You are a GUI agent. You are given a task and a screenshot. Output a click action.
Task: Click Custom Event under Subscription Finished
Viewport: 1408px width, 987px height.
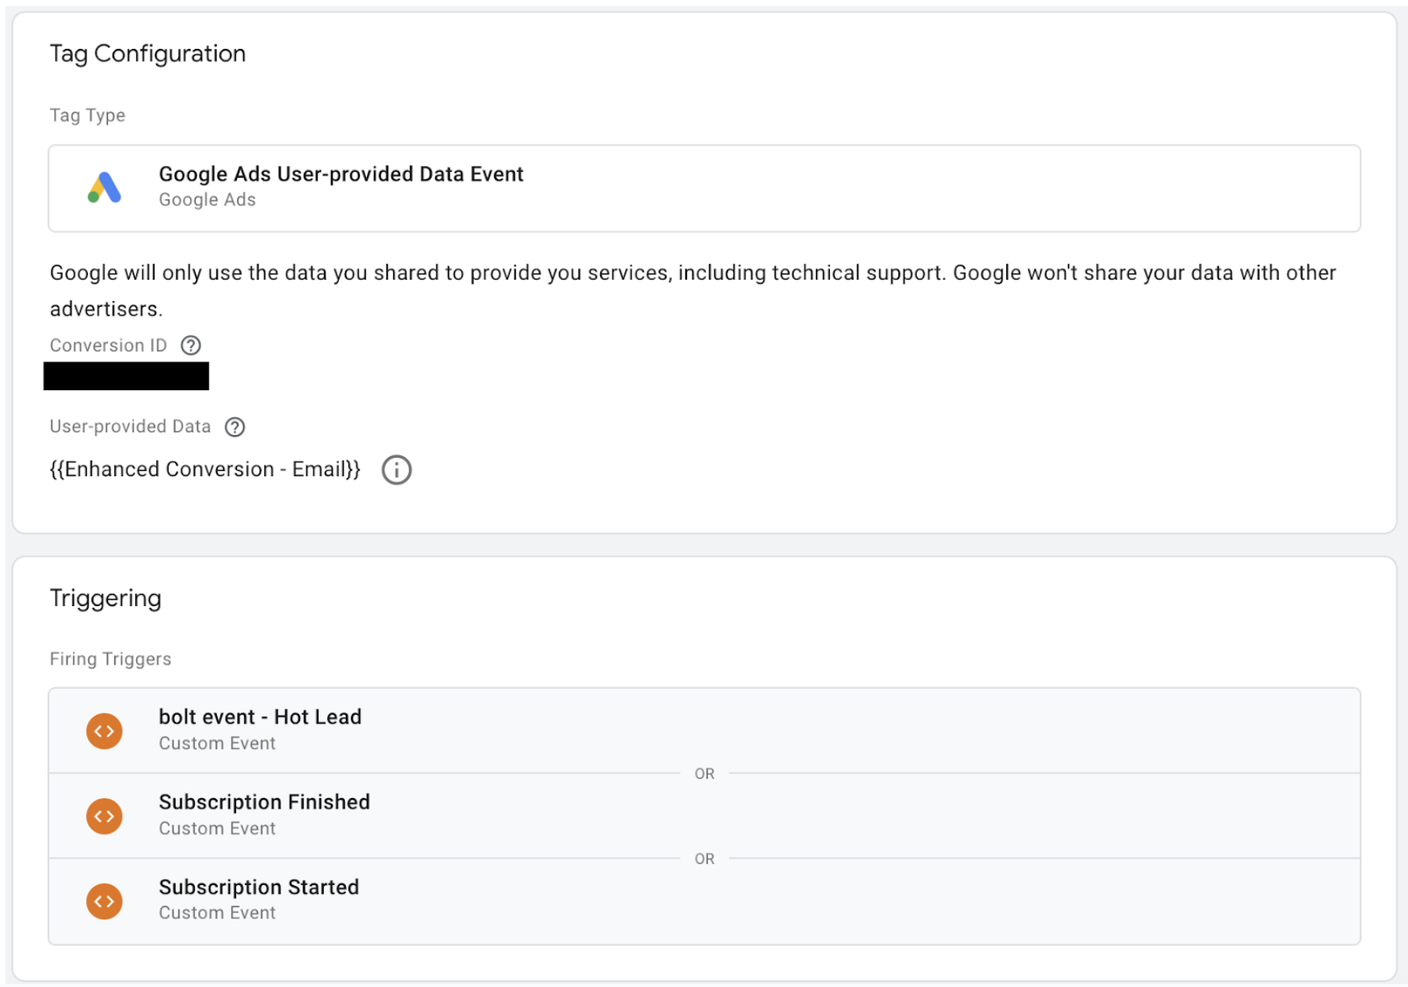pos(218,828)
